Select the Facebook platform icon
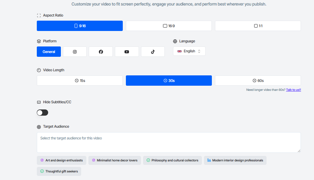Screen dimensions: 314x180 click(x=101, y=52)
